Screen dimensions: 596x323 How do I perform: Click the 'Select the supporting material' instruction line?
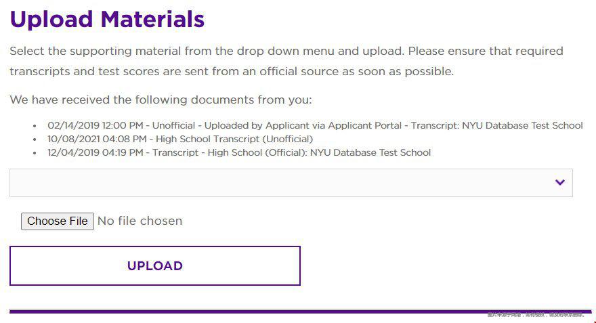tap(286, 51)
